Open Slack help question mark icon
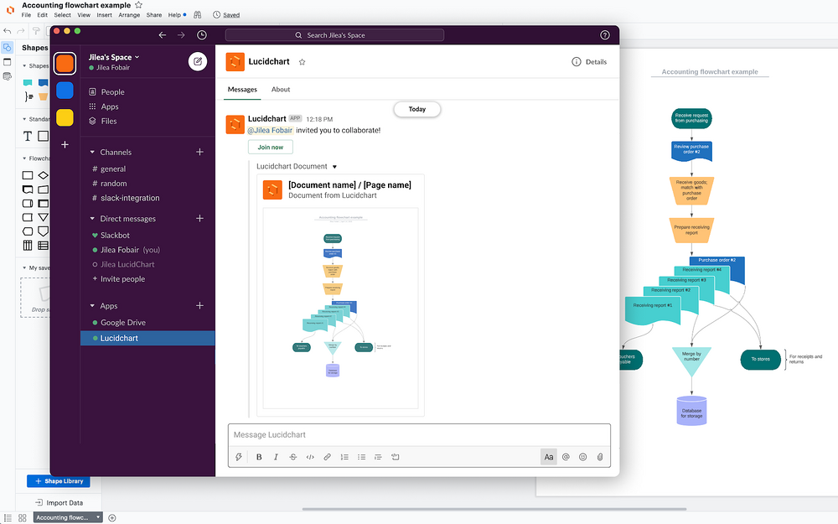This screenshot has width=838, height=524. (605, 34)
